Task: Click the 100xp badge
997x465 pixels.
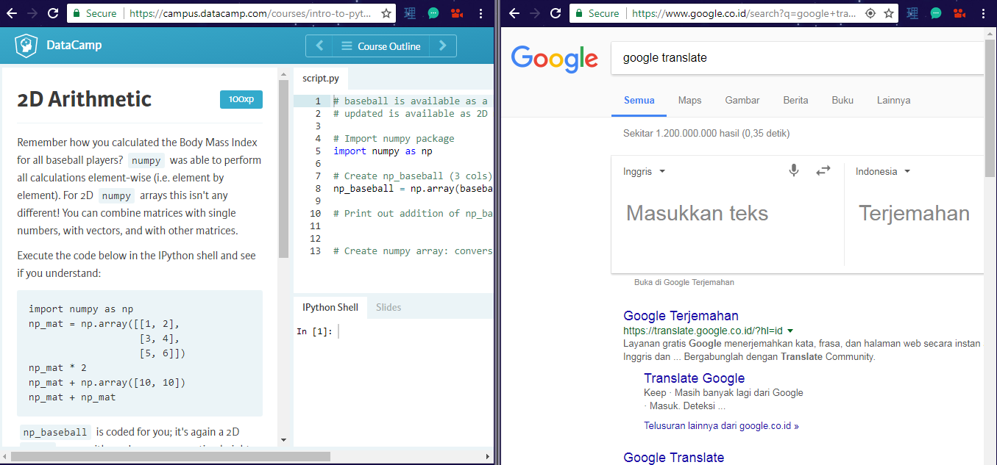Action: pos(241,99)
